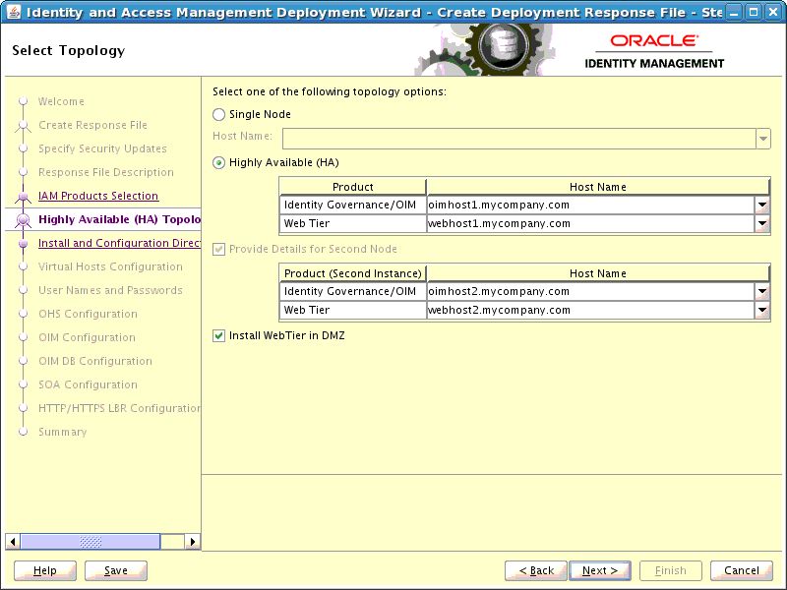
Task: Click the Provide Details for Second Node checkbox
Action: (x=218, y=249)
